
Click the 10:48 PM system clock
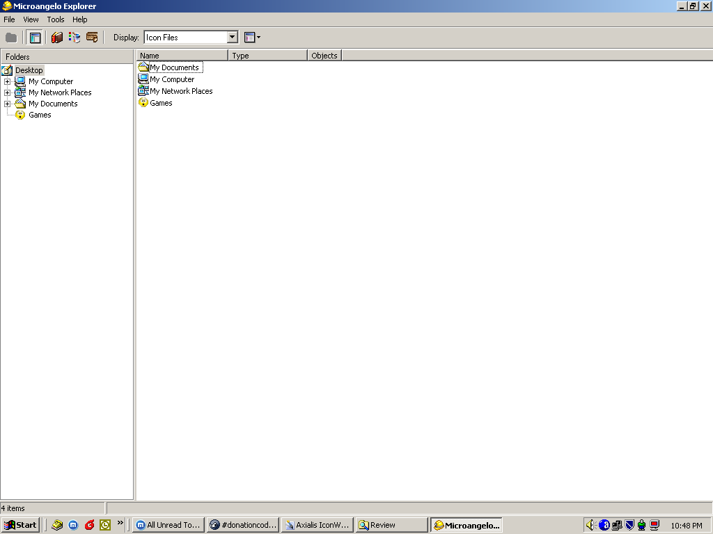pyautogui.click(x=687, y=526)
